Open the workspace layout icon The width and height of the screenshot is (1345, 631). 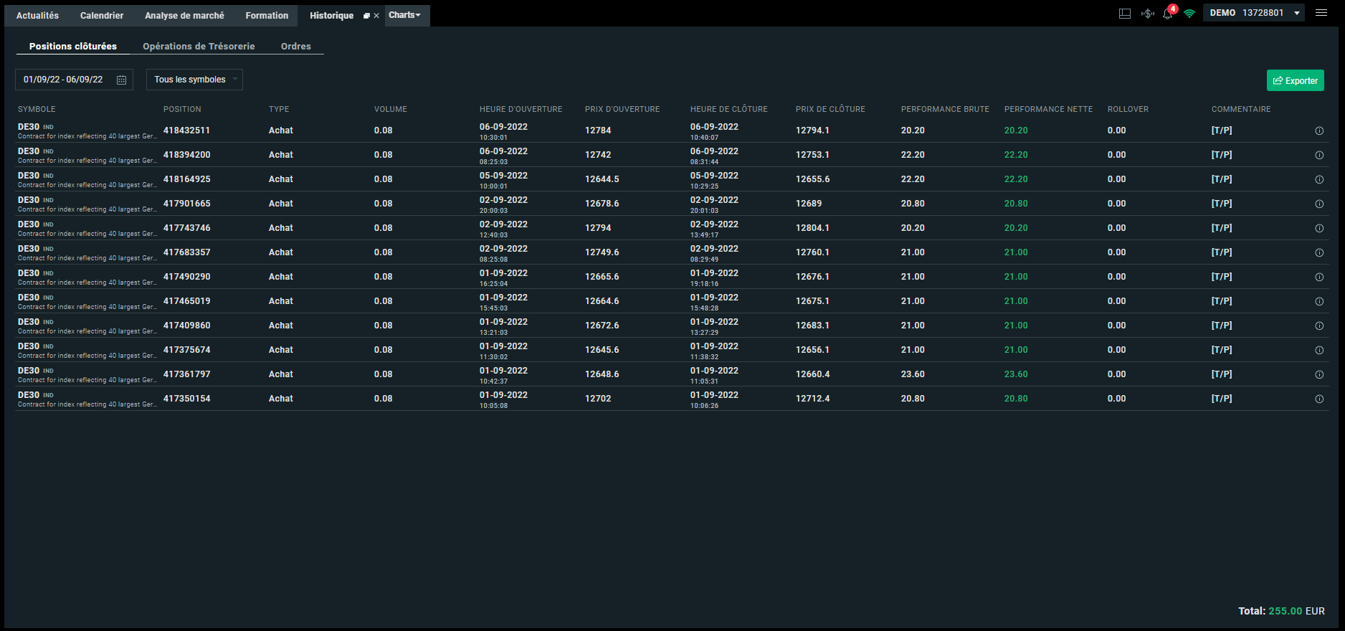point(1125,14)
